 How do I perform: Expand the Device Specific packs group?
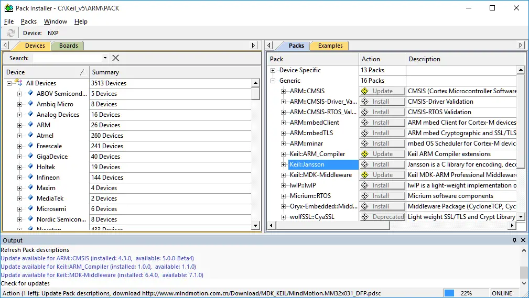[x=273, y=70]
